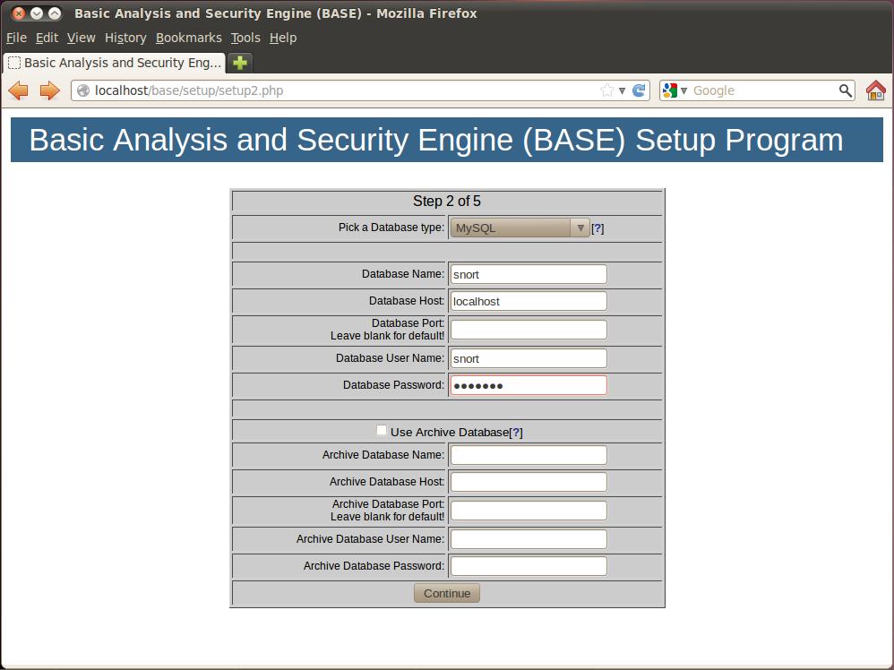Open the File menu

point(16,38)
